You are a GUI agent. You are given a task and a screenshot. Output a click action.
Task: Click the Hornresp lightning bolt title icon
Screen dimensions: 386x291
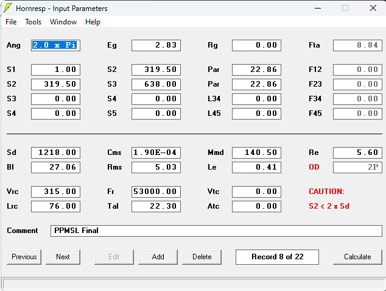[8, 8]
